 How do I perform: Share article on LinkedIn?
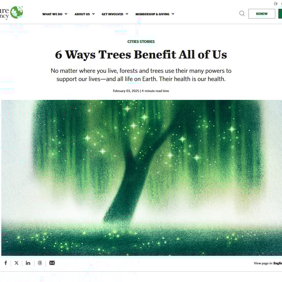28,263
